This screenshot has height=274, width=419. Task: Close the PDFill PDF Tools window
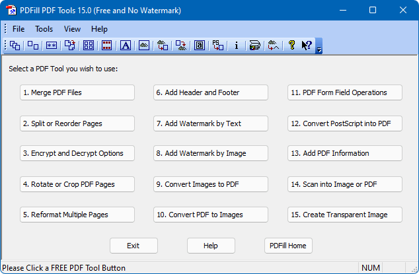pyautogui.click(x=403, y=10)
